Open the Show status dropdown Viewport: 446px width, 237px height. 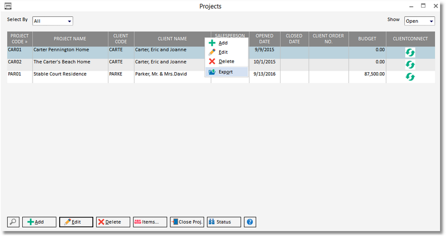coord(419,21)
